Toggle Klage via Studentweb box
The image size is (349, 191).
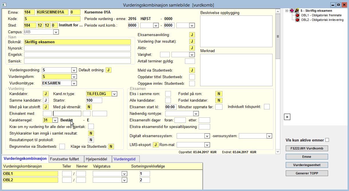(x=111, y=147)
